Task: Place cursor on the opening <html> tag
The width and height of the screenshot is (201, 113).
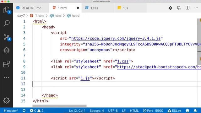Action: (39, 21)
